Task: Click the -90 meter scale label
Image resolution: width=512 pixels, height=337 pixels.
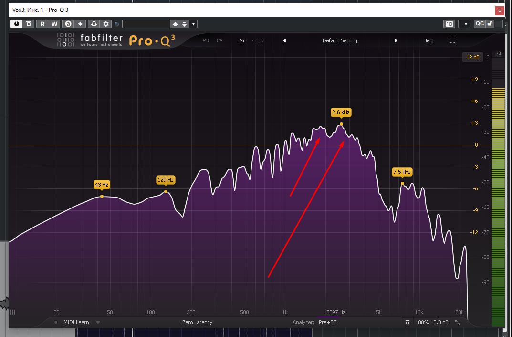Action: coord(486,282)
